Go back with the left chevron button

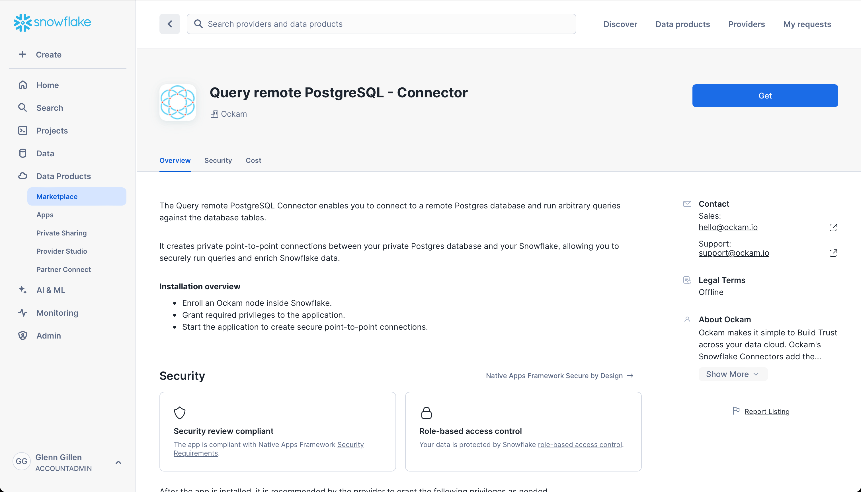pyautogui.click(x=170, y=24)
